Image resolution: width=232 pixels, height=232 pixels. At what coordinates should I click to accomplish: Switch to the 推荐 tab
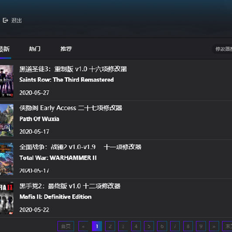click(66, 49)
